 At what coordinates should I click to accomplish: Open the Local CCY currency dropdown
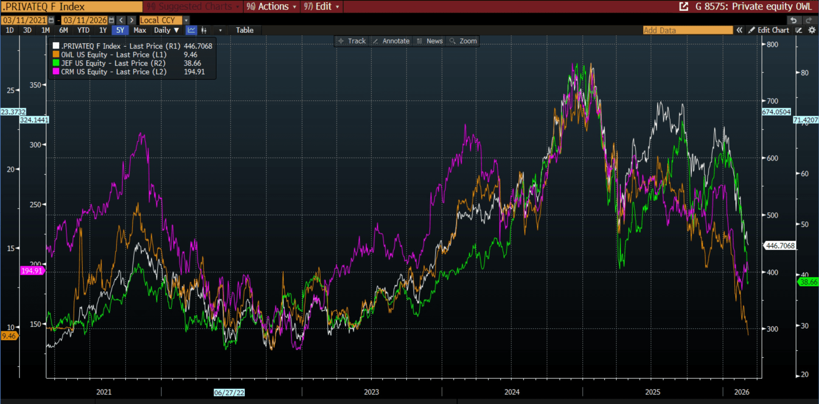pyautogui.click(x=186, y=20)
